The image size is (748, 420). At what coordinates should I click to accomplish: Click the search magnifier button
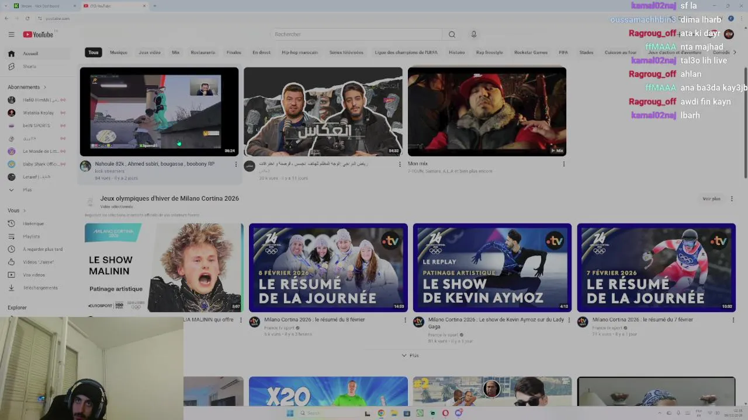pos(452,34)
